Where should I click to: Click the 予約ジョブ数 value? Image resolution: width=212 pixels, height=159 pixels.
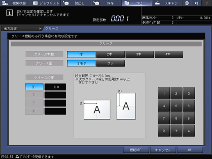173,23
